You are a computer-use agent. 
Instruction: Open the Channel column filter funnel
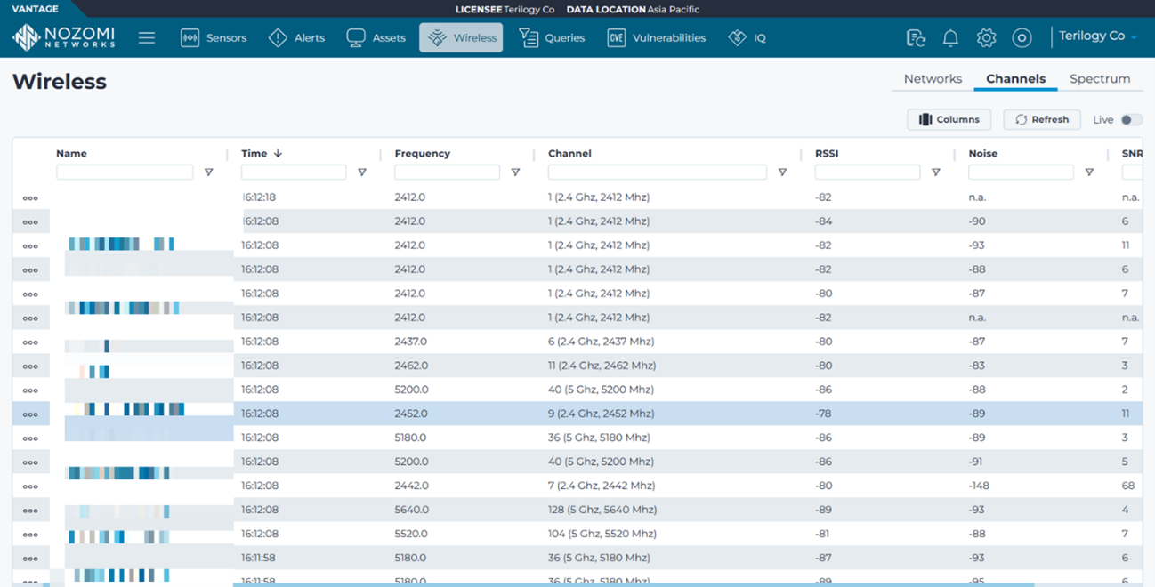[x=782, y=173]
